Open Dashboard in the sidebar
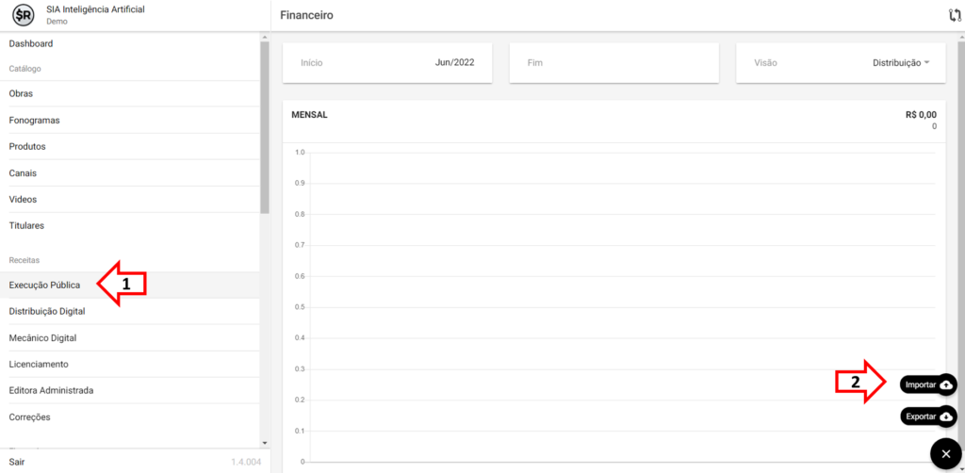This screenshot has height=473, width=965. 31,43
